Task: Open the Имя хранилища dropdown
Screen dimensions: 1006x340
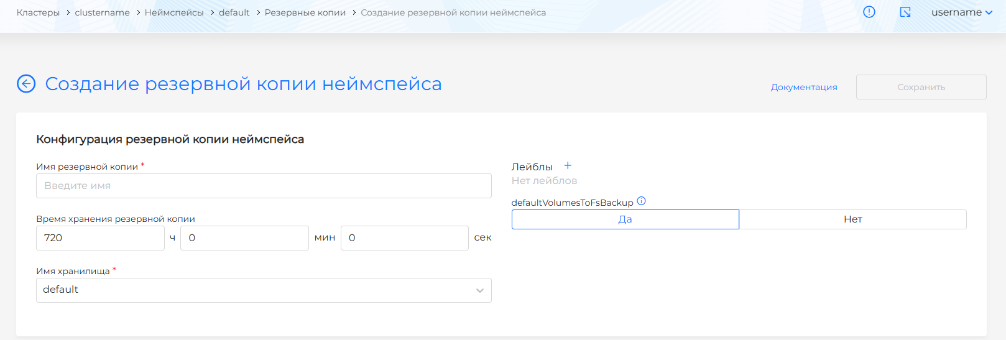Action: (264, 290)
